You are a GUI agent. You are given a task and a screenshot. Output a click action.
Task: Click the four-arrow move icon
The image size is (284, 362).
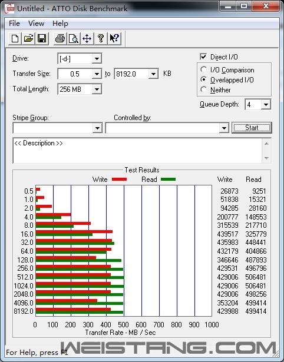pyautogui.click(x=87, y=38)
